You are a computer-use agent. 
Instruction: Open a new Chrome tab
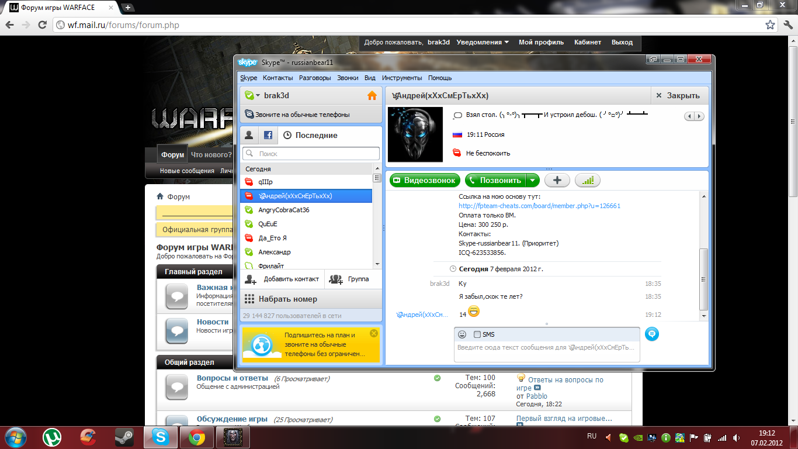tap(127, 8)
